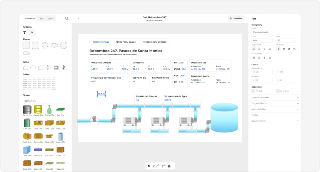Choose the circle shape
This screenshot has height=172, width=320.
tap(64, 45)
